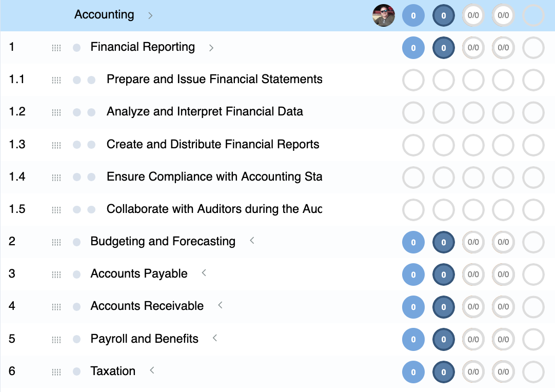
Task: Toggle a status circle on Analyze and Interpret row
Action: [x=413, y=112]
